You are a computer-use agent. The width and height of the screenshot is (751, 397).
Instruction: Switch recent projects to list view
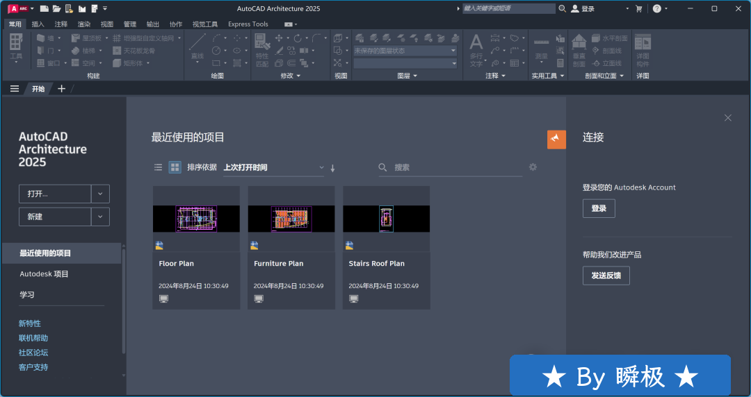(158, 167)
